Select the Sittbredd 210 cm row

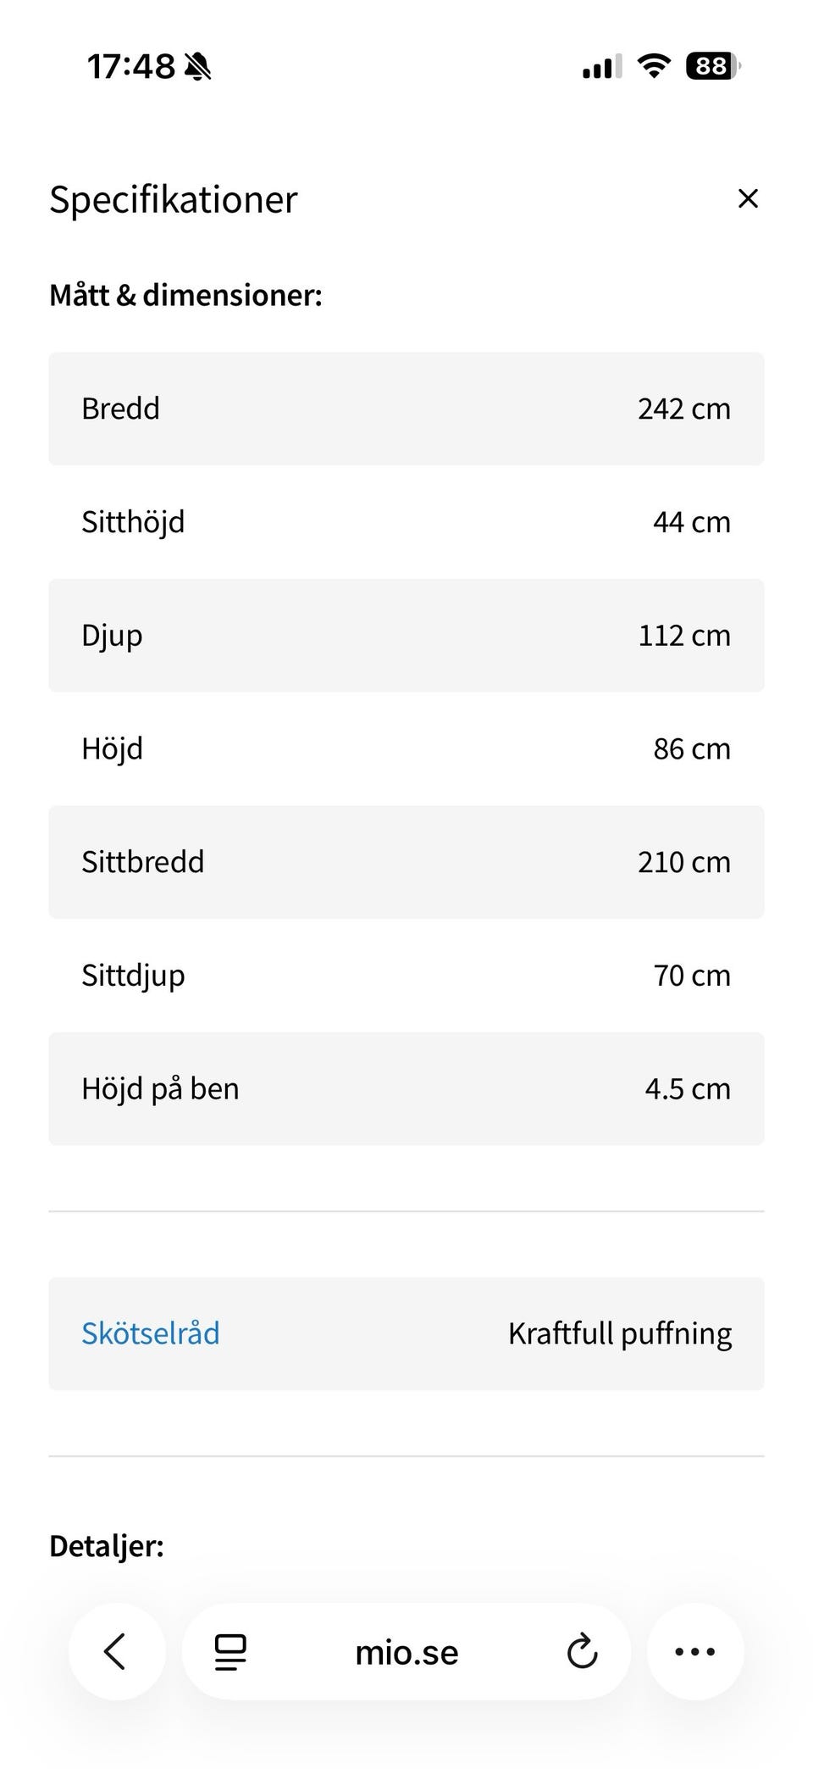point(406,862)
